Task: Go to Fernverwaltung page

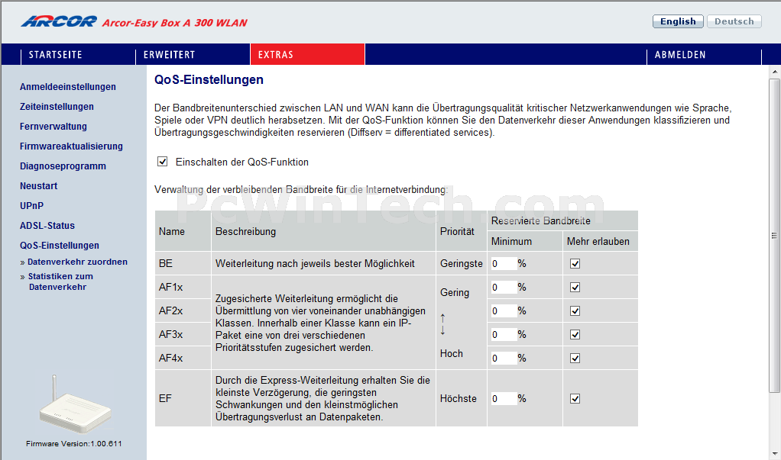Action: tap(53, 127)
